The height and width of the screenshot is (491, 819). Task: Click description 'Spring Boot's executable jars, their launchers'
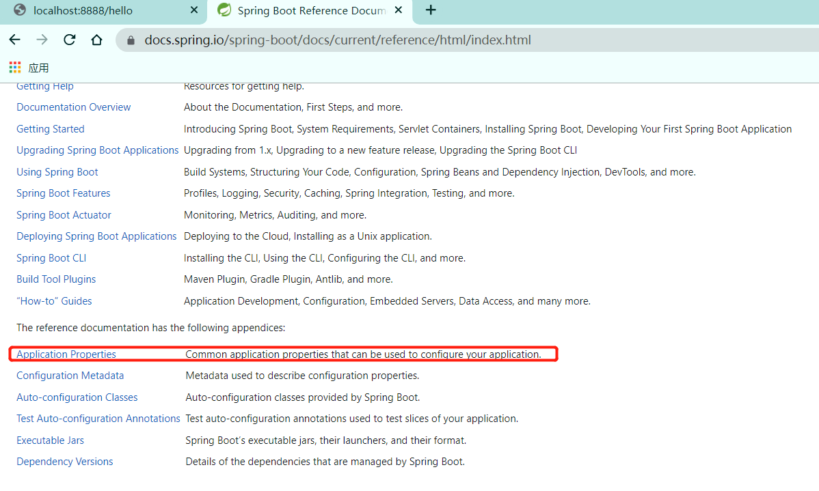pyautogui.click(x=326, y=440)
